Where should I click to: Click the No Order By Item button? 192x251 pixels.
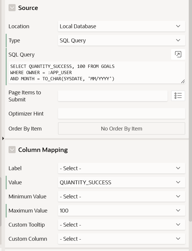tap(121, 128)
